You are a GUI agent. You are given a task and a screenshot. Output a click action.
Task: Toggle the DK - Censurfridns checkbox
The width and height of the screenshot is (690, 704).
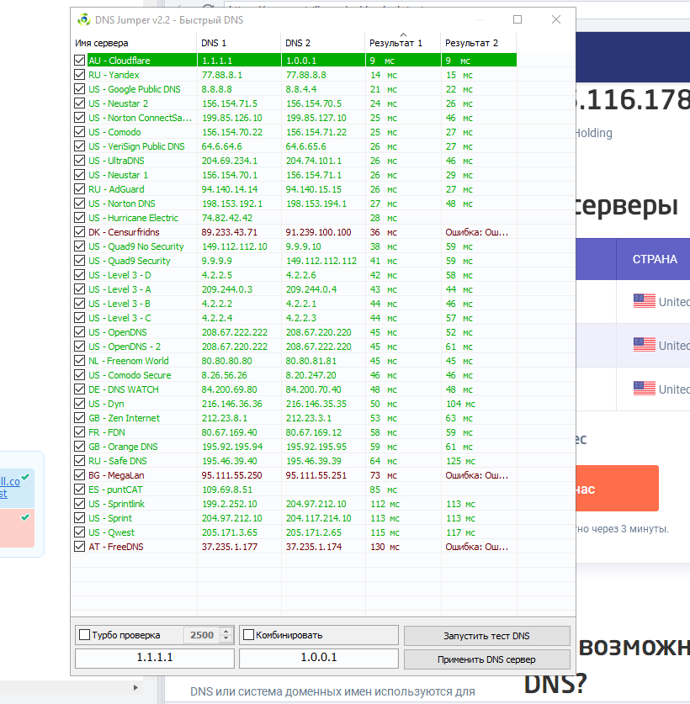click(x=79, y=231)
